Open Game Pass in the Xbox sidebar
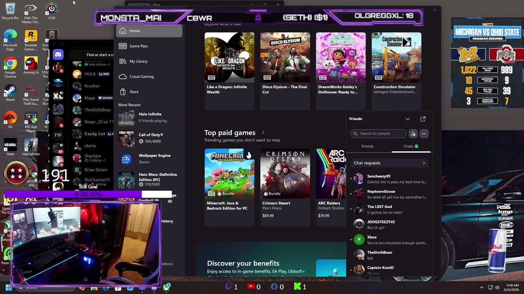Screen dimensions: 524x294 click(x=149, y=46)
